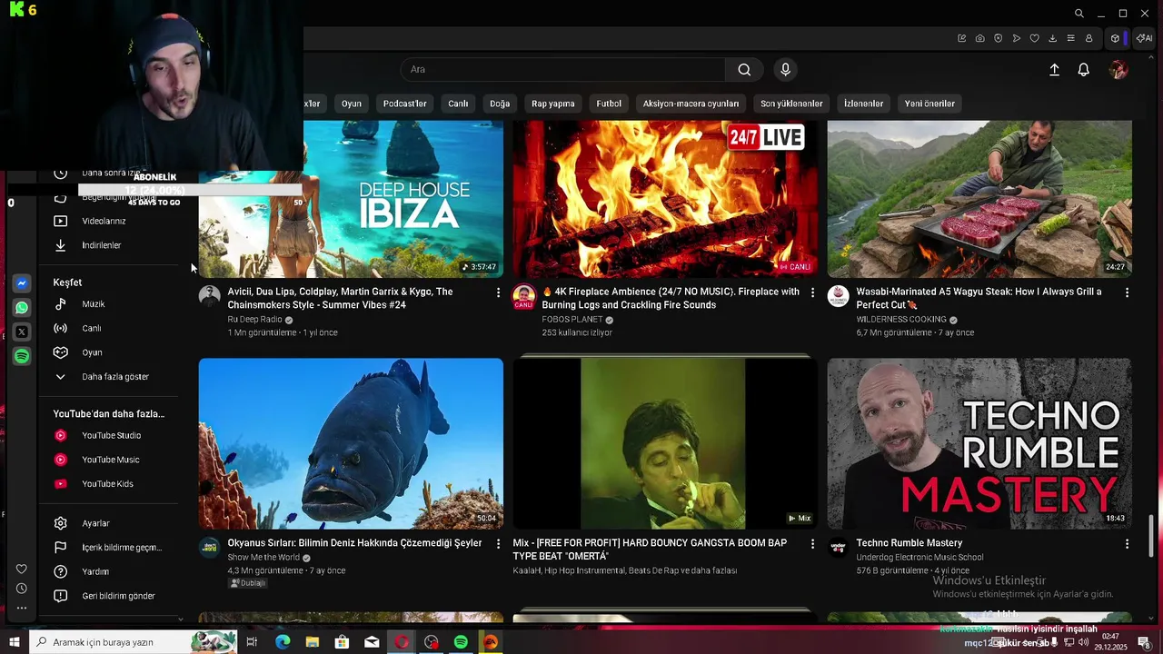Click the YouTube 'Ara' search field
1163x654 pixels.
pos(563,70)
